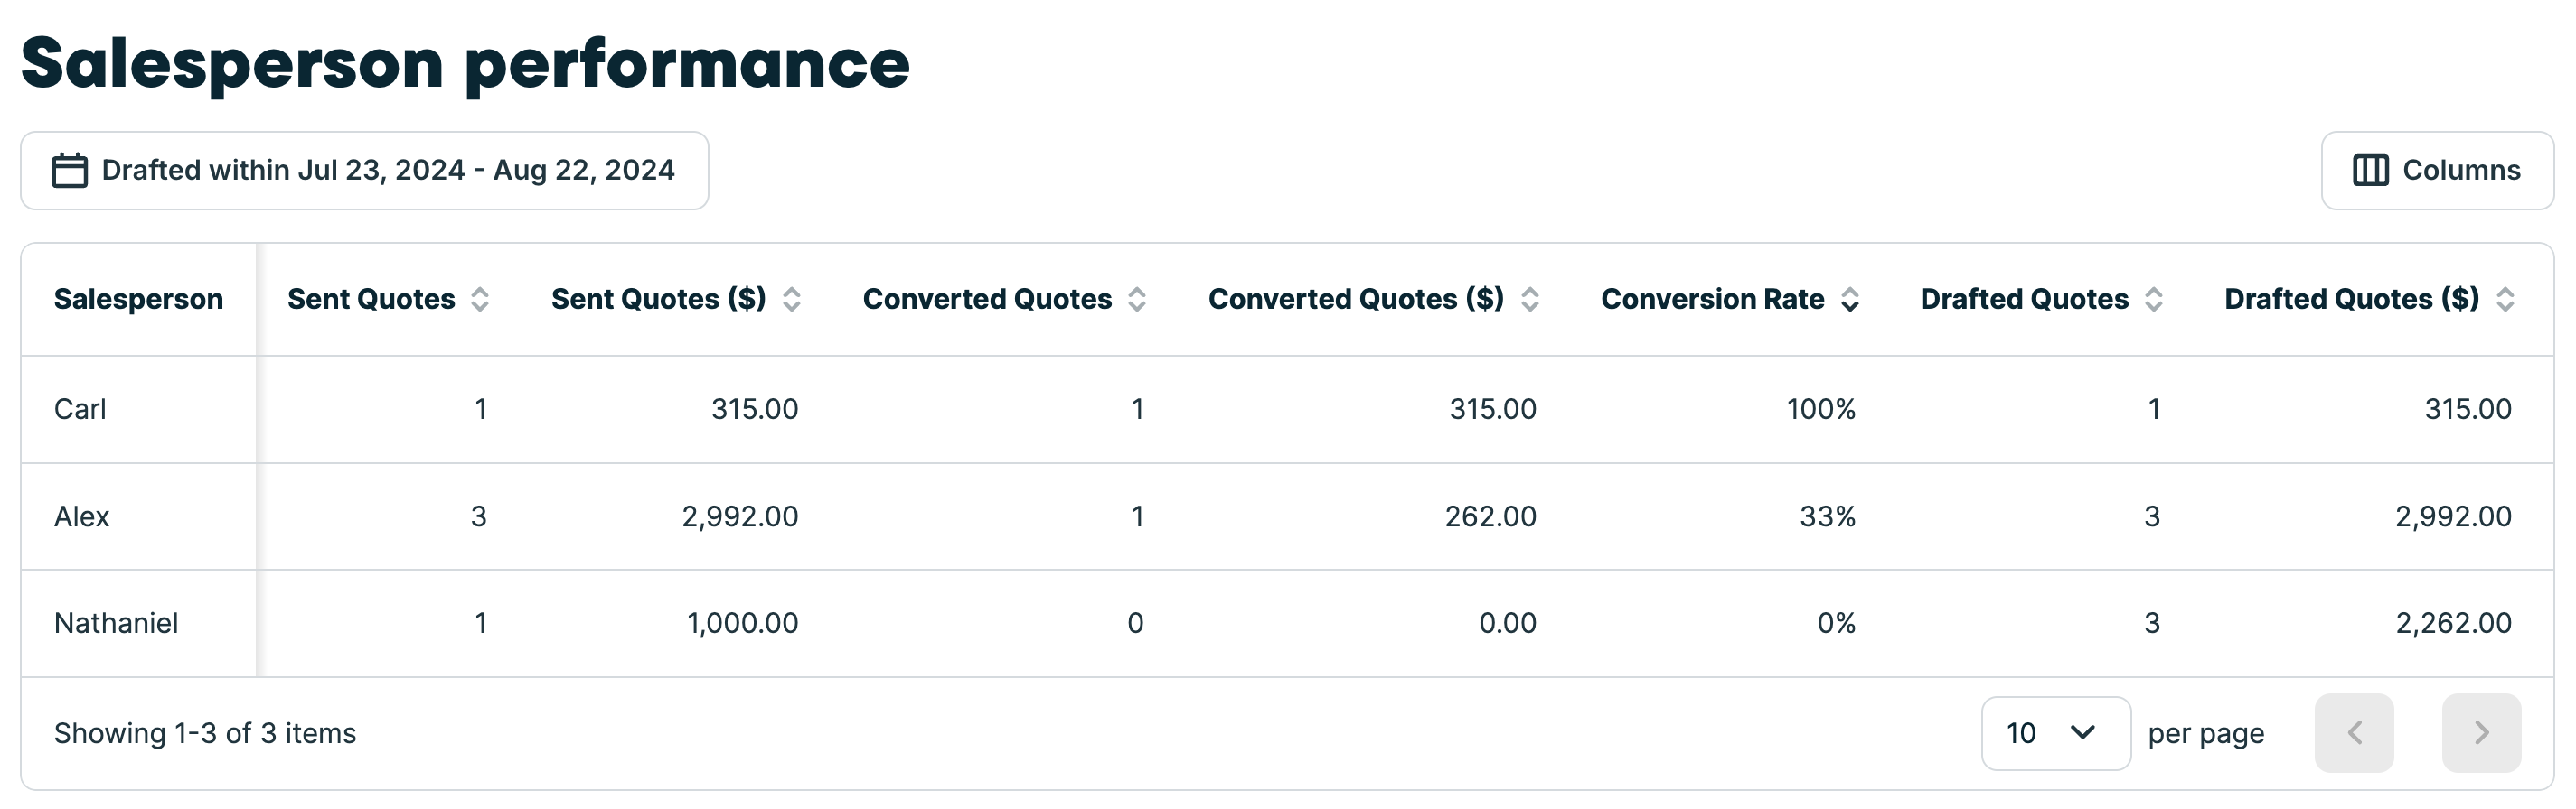Screen dimensions: 2576x809
Task: Click the calendar icon in date filter
Action: point(69,171)
